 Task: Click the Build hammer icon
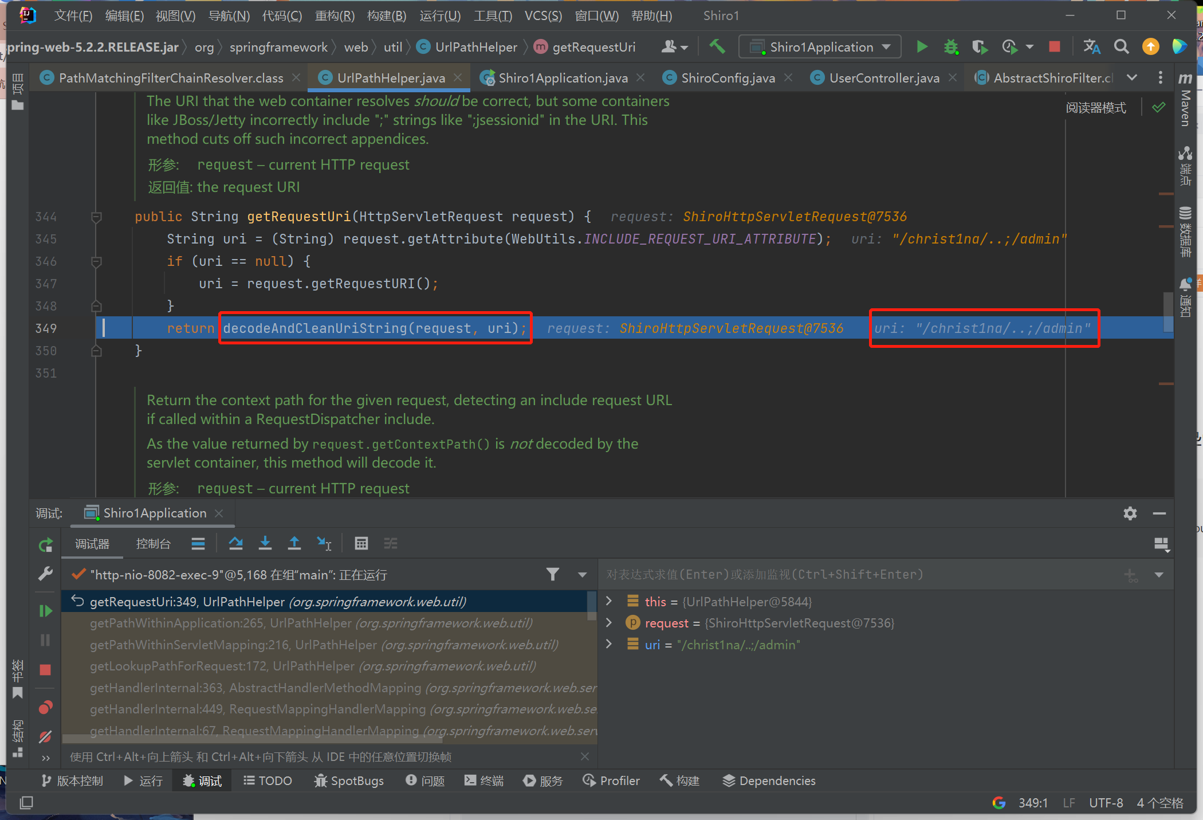(717, 47)
